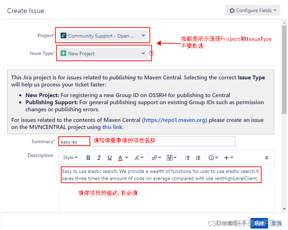Click the insert link icon
Image resolution: width=288 pixels, height=230 pixels.
tap(154, 158)
